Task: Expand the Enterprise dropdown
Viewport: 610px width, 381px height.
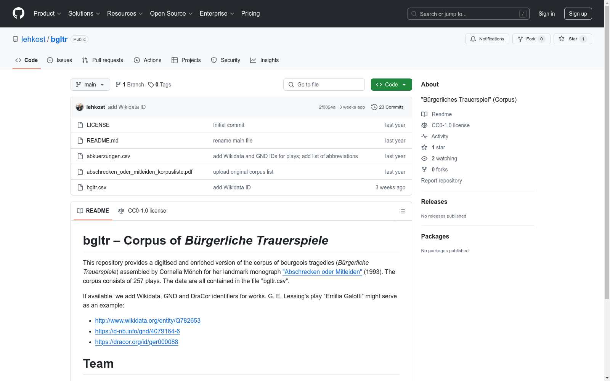Action: pos(217,14)
